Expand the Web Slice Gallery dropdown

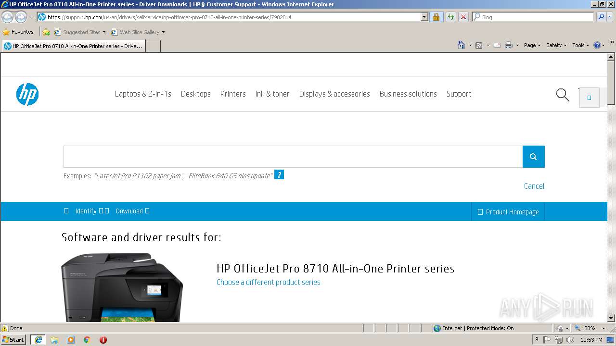pos(163,32)
